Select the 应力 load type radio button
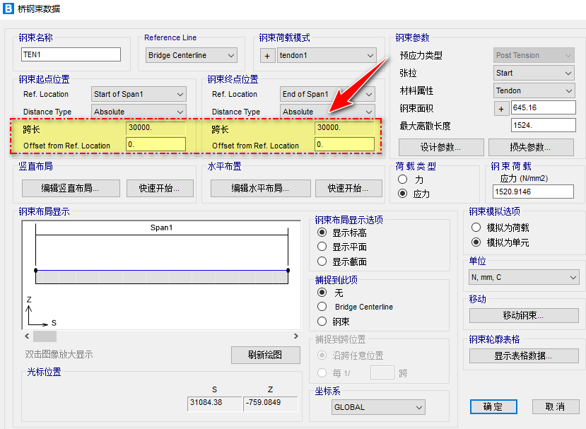Viewport: 586px width, 429px height. pyautogui.click(x=403, y=194)
